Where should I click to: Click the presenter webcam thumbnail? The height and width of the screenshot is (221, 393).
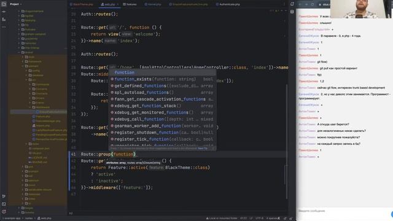click(361, 9)
